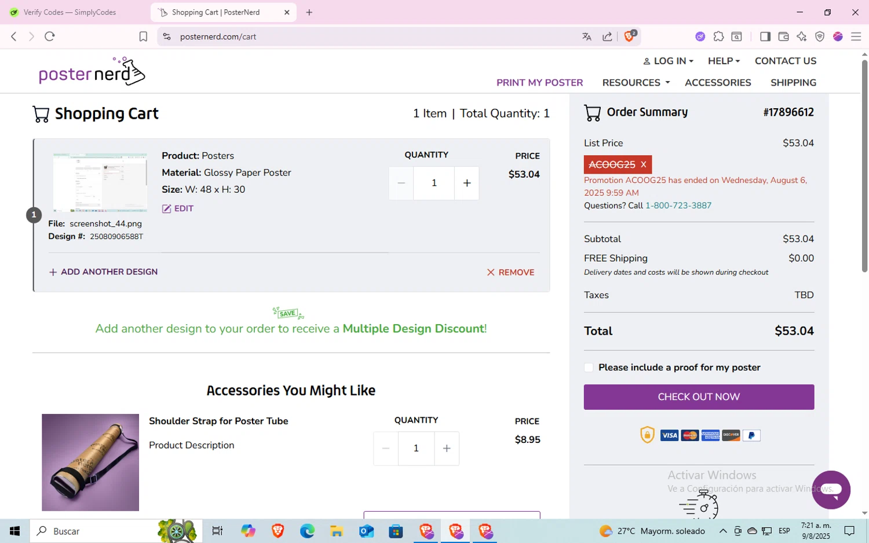Viewport: 869px width, 543px height.
Task: Click the order number #17896612
Action: (788, 112)
